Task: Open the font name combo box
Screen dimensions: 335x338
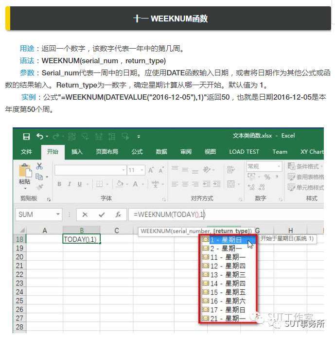Action: 90,170
